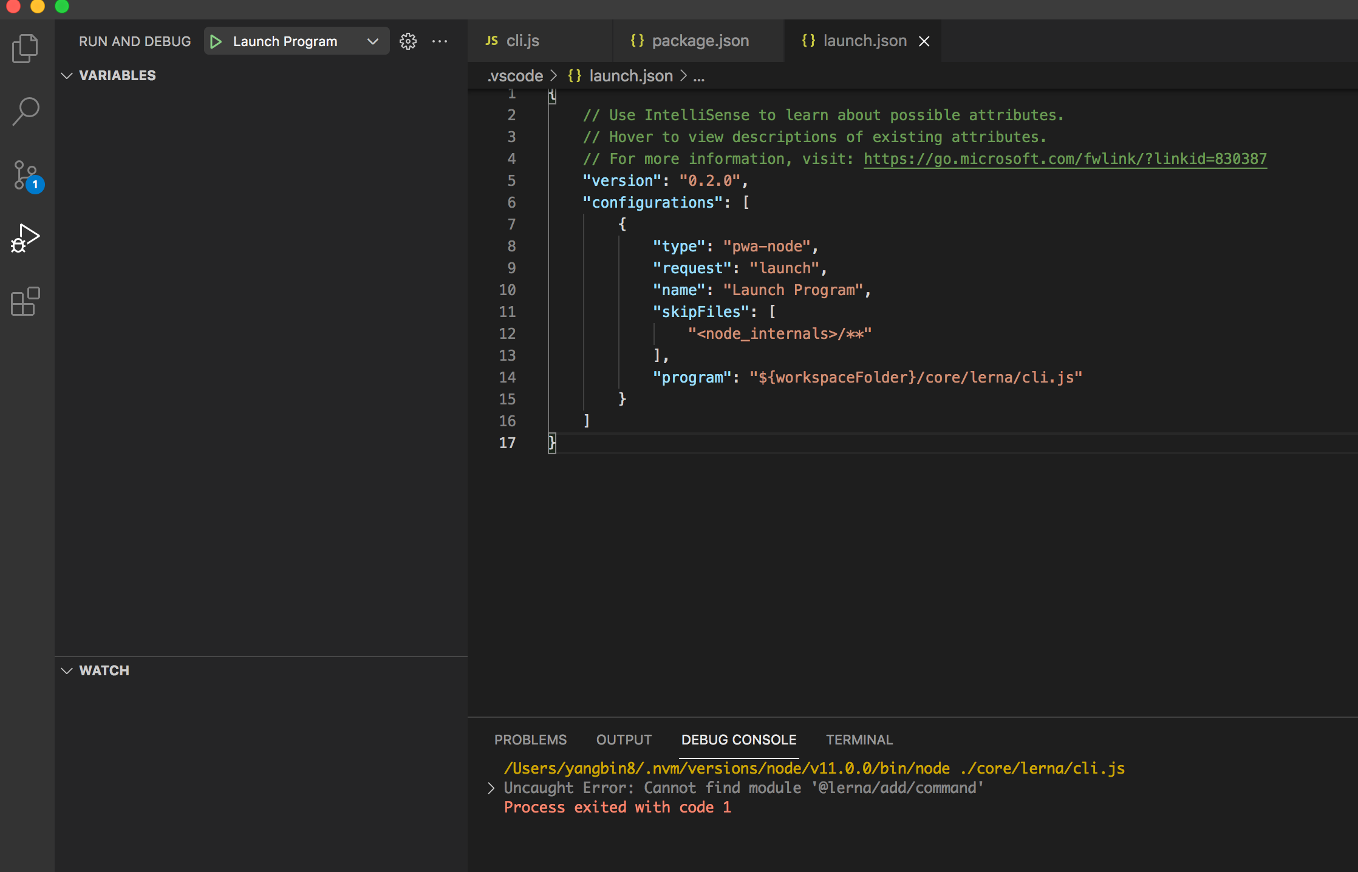The height and width of the screenshot is (872, 1358).
Task: Close the launch.json editor tab
Action: coord(924,41)
